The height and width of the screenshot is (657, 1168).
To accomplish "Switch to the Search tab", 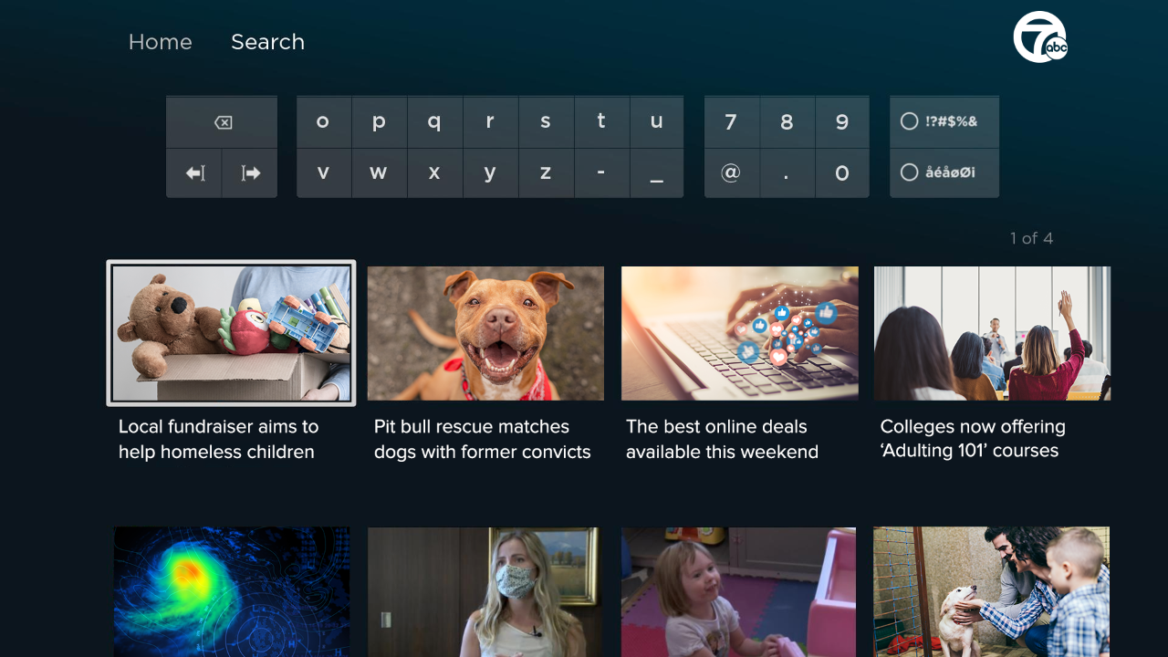I will click(x=267, y=42).
